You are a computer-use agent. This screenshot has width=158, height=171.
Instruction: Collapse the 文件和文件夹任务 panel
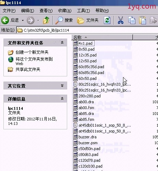click(x=62, y=43)
